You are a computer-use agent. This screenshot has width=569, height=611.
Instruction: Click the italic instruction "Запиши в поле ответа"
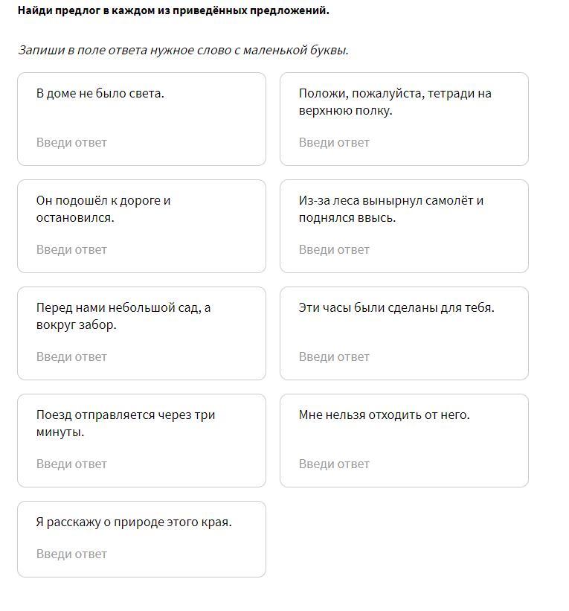click(x=183, y=50)
